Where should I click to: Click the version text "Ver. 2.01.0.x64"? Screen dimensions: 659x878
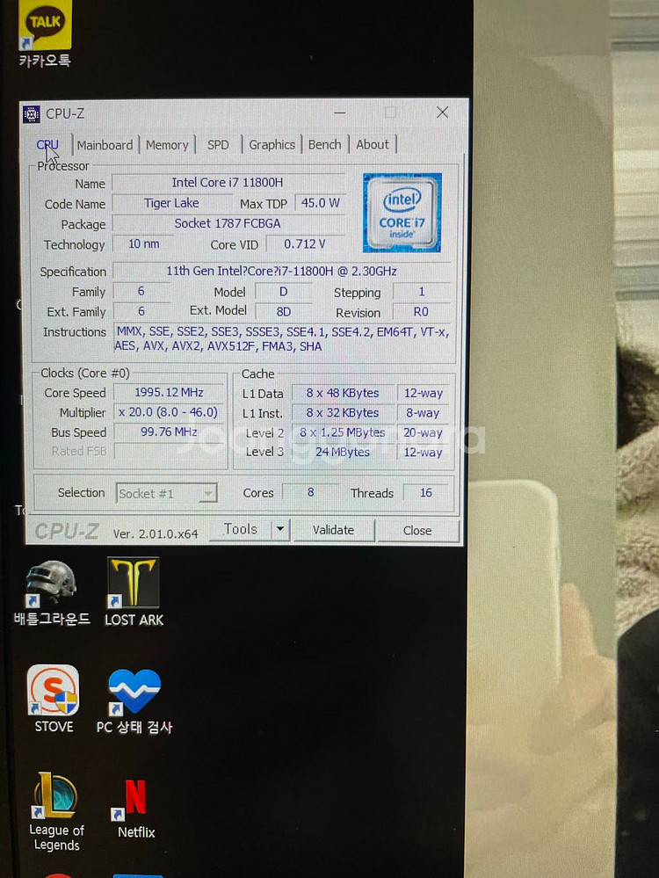pos(156,533)
